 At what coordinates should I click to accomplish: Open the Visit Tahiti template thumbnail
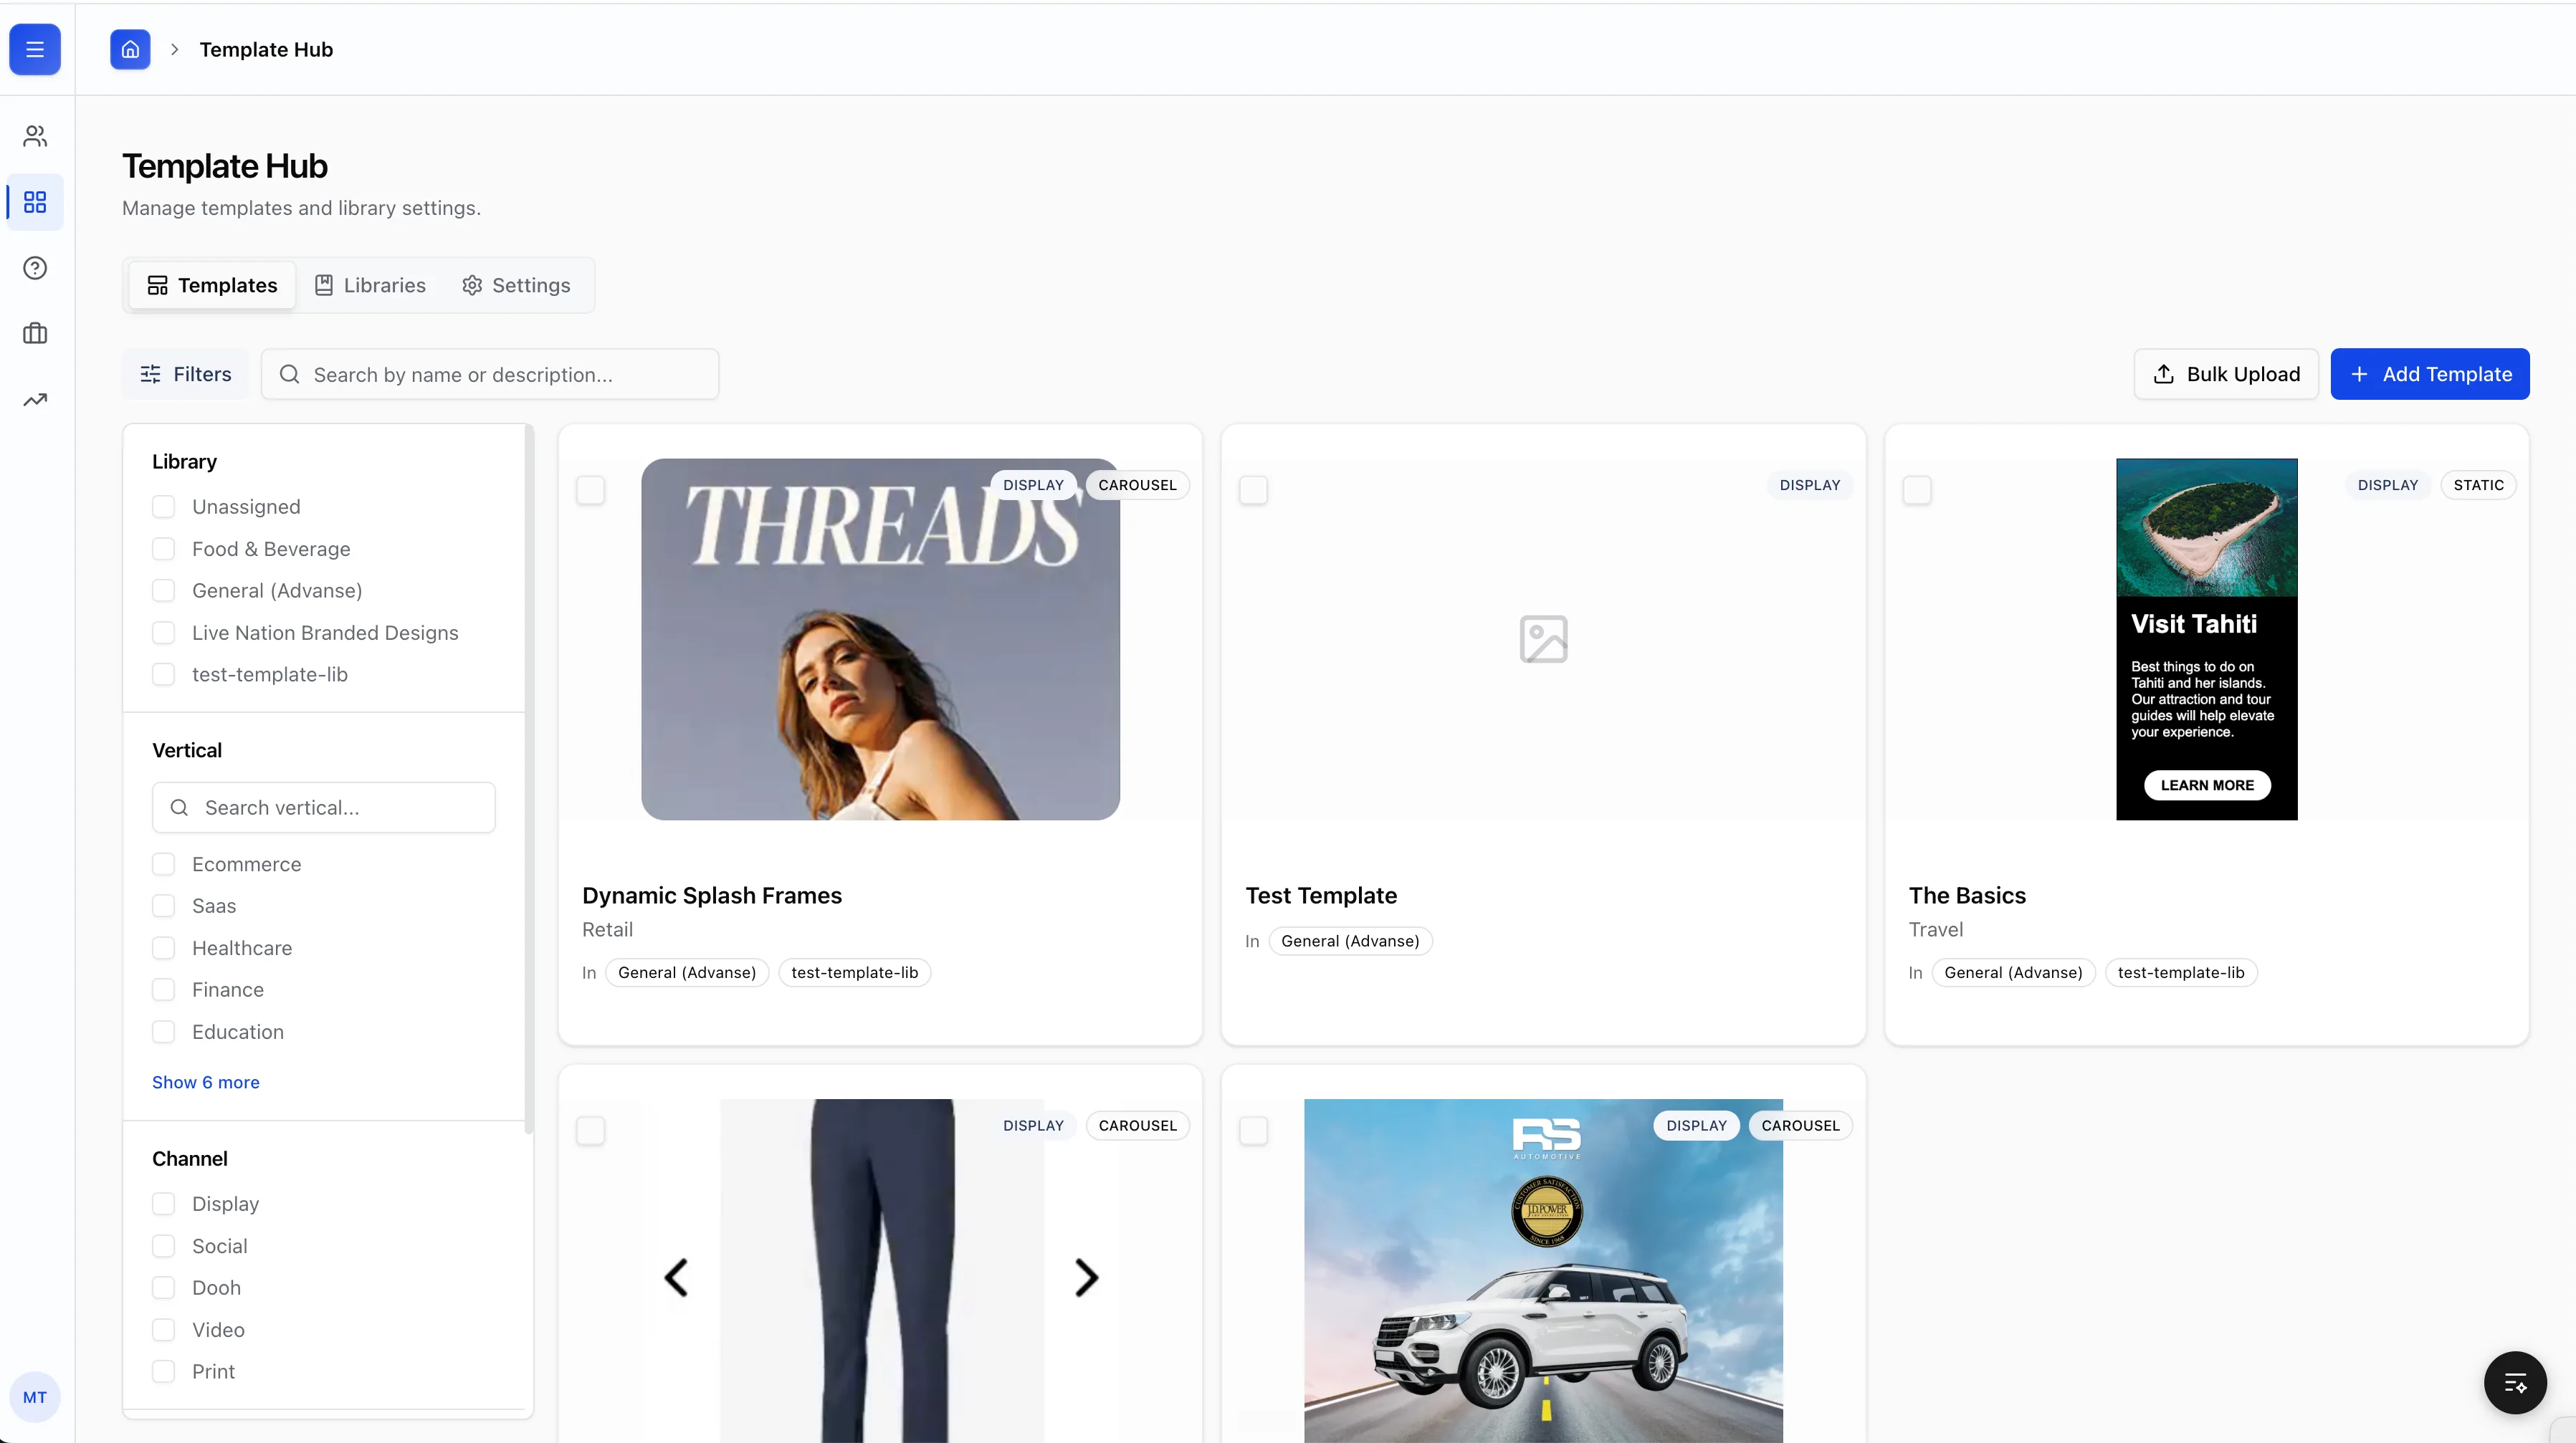[x=2206, y=640]
